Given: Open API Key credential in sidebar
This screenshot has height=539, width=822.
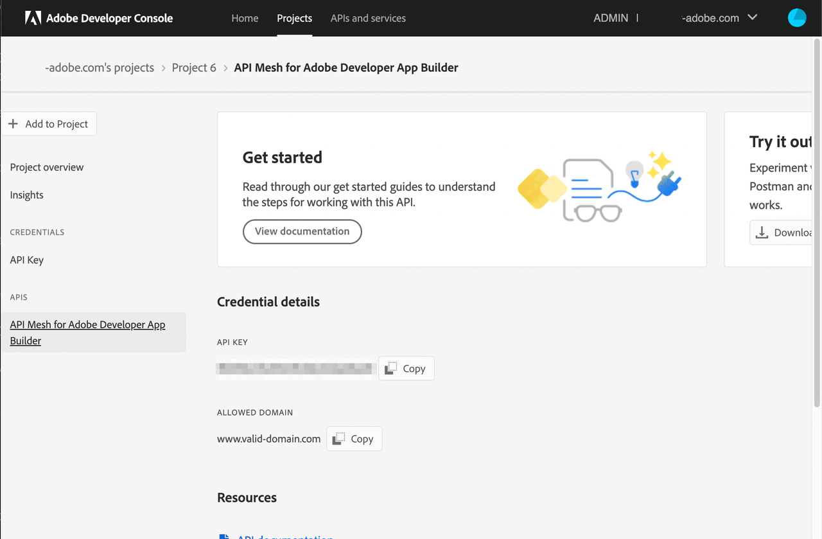Looking at the screenshot, I should 27,260.
